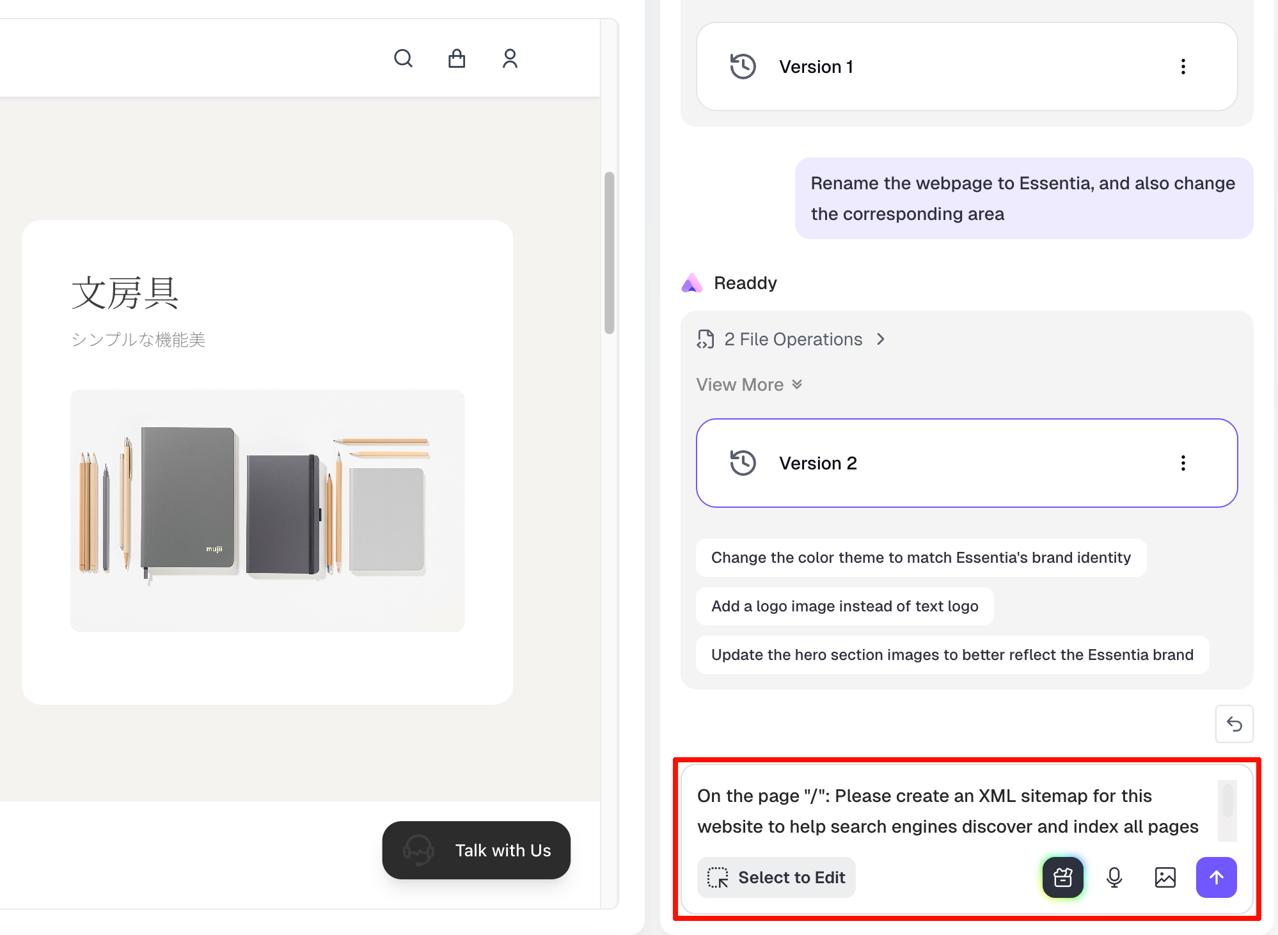The height and width of the screenshot is (935, 1278).
Task: Click the microphone voice input icon
Action: pyautogui.click(x=1114, y=877)
